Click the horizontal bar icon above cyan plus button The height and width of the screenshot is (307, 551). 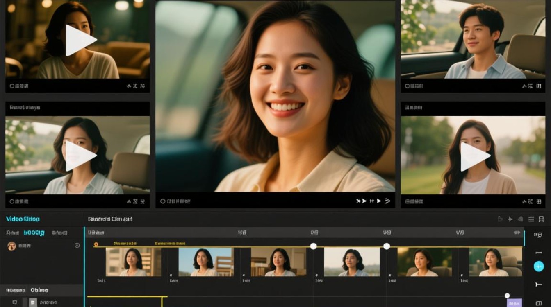click(x=538, y=252)
